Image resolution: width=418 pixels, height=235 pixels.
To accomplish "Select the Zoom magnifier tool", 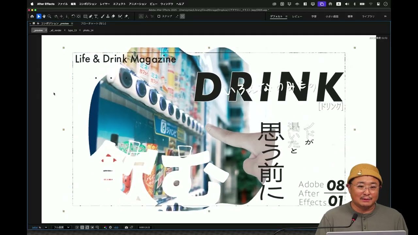I will 49,16.
